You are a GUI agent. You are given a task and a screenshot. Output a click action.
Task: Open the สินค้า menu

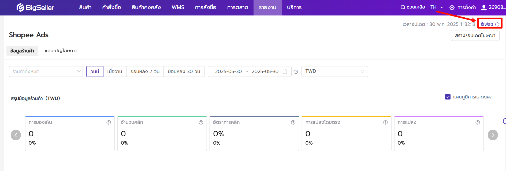point(85,7)
